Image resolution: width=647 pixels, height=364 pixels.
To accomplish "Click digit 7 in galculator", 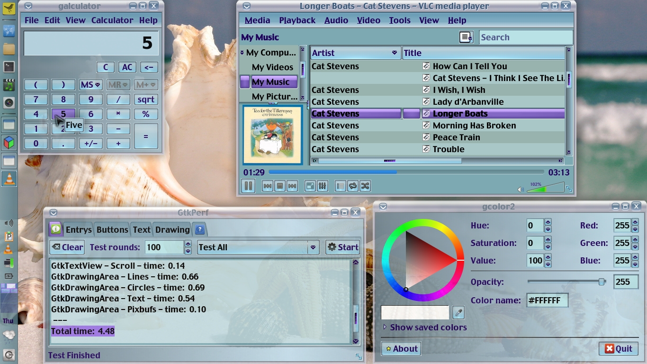I will click(36, 100).
